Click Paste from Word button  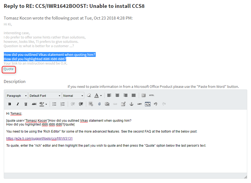[107, 104]
